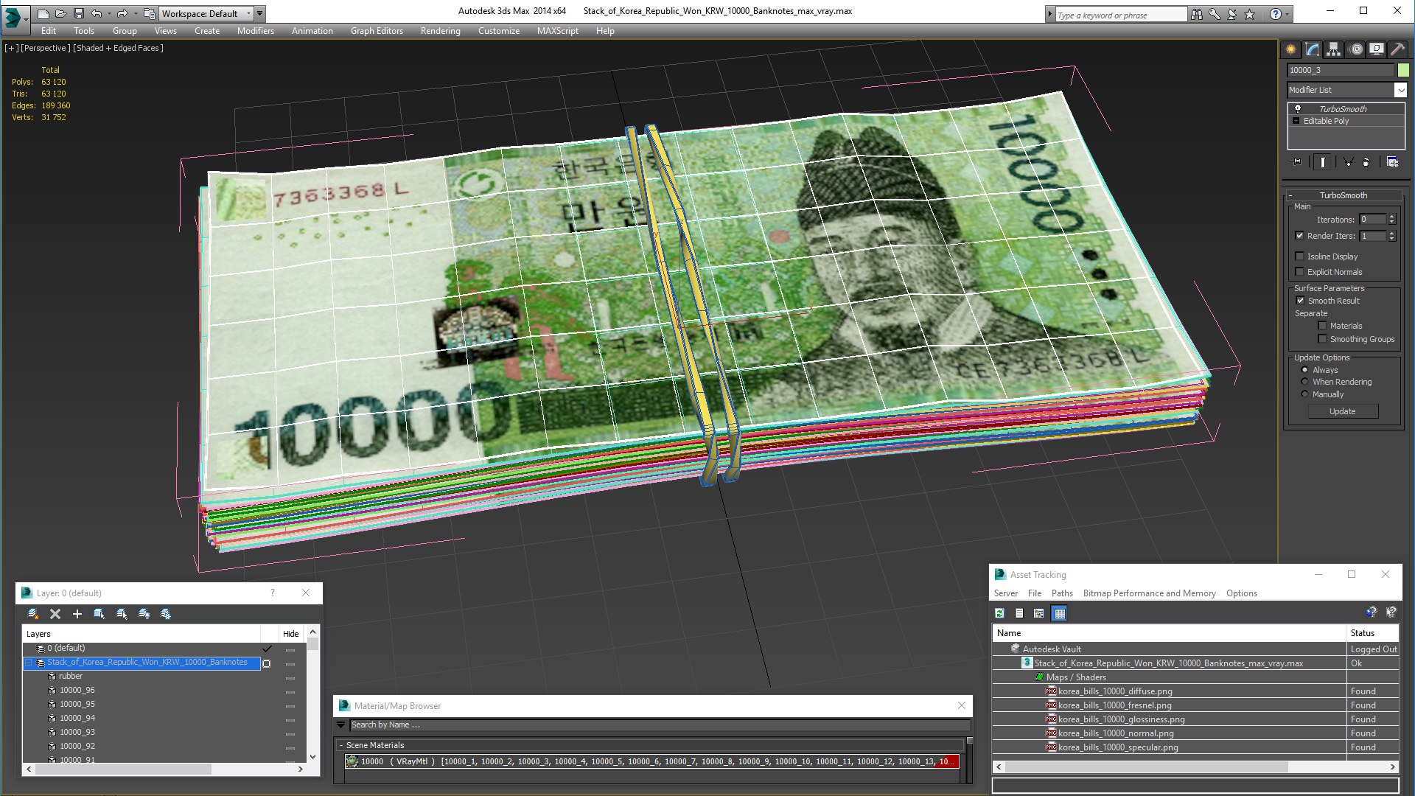Click Hide column header in Layer dialog
1415x796 pixels.
coord(291,634)
